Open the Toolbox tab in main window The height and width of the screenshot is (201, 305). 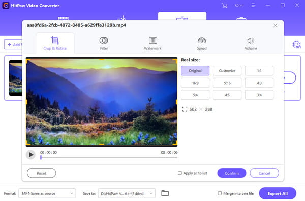(x=241, y=19)
